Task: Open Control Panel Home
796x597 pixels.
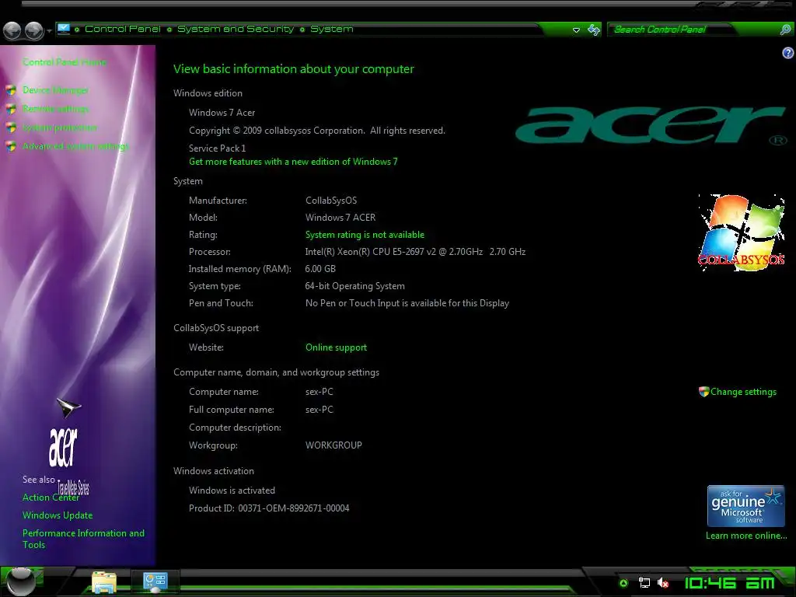Action: point(64,62)
